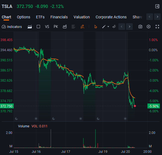Click the area chart type icon

click(30, 27)
